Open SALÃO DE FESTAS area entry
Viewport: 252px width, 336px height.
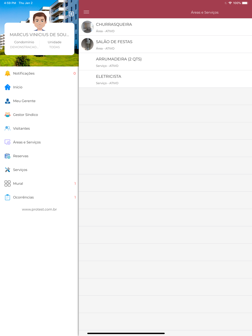[x=165, y=44]
